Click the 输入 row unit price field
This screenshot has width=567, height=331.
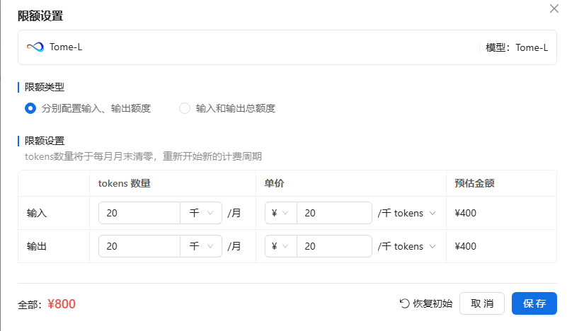tap(333, 213)
